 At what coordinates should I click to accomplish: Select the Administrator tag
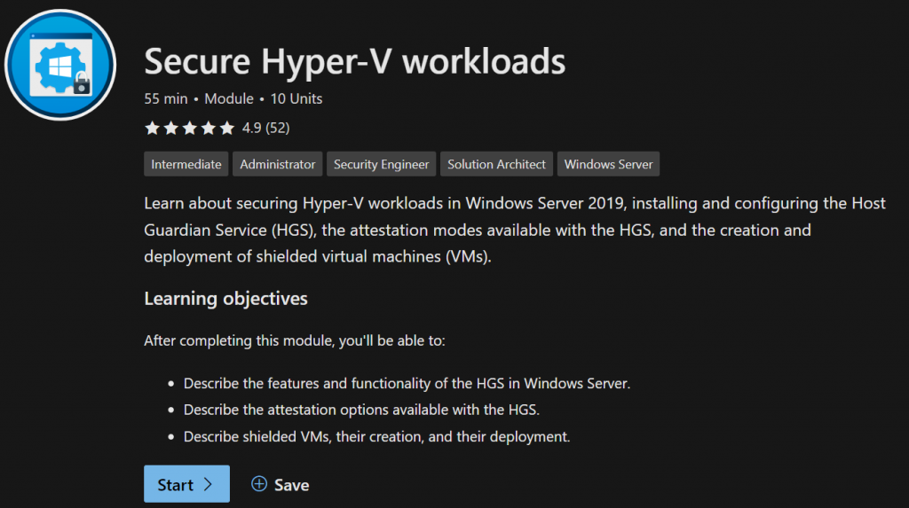click(278, 164)
